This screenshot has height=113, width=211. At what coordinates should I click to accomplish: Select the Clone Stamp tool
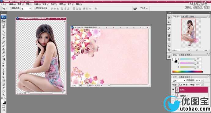click(3, 49)
